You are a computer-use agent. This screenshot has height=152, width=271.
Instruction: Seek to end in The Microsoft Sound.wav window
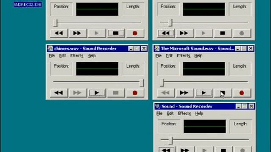[x=185, y=93]
